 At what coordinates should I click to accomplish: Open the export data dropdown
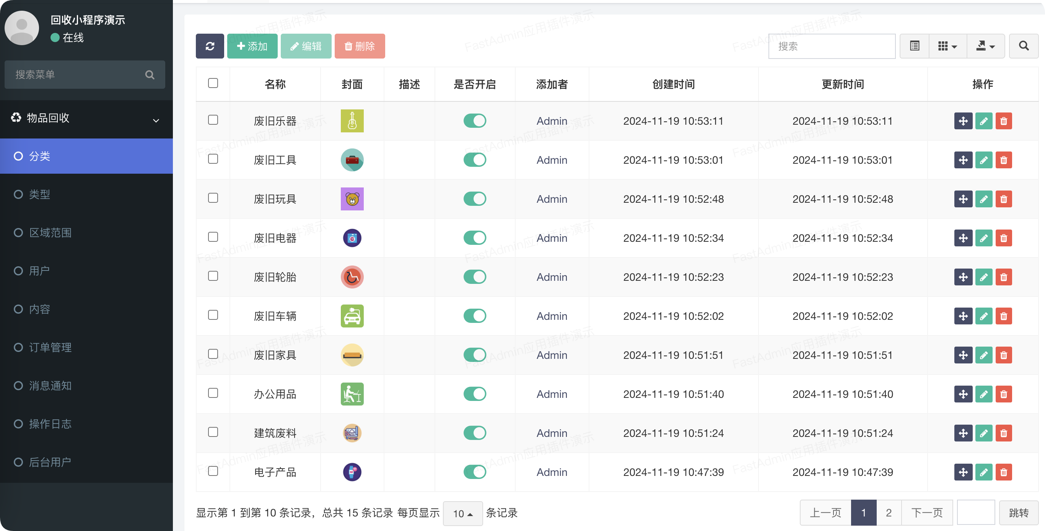tap(985, 46)
